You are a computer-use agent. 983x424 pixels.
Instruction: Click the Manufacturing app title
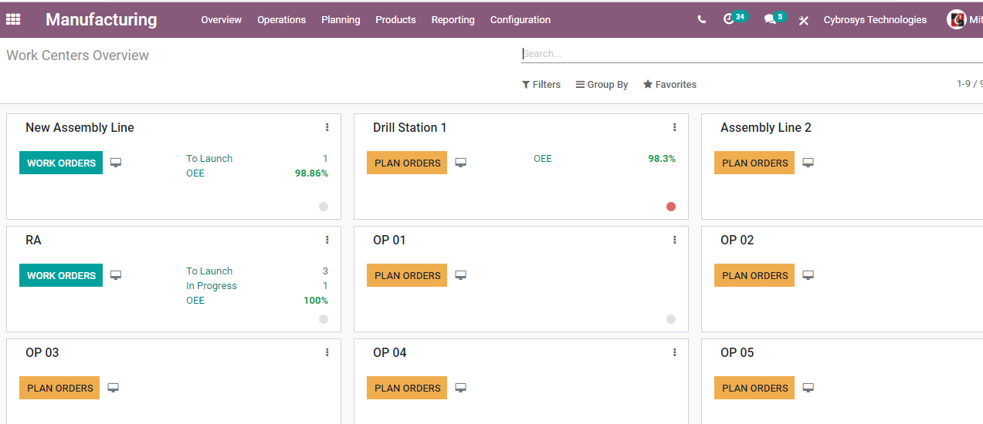coord(101,20)
